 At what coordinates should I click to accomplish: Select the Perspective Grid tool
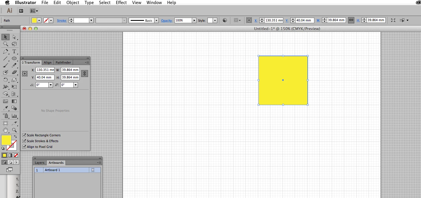pyautogui.click(x=14, y=94)
